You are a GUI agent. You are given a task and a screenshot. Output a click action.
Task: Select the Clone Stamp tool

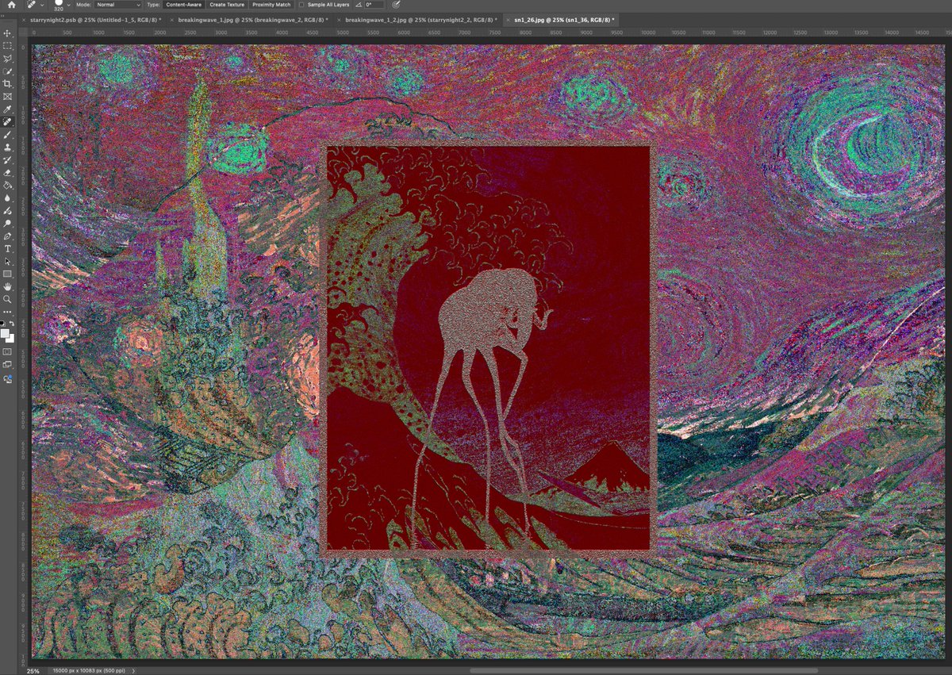pos(8,148)
